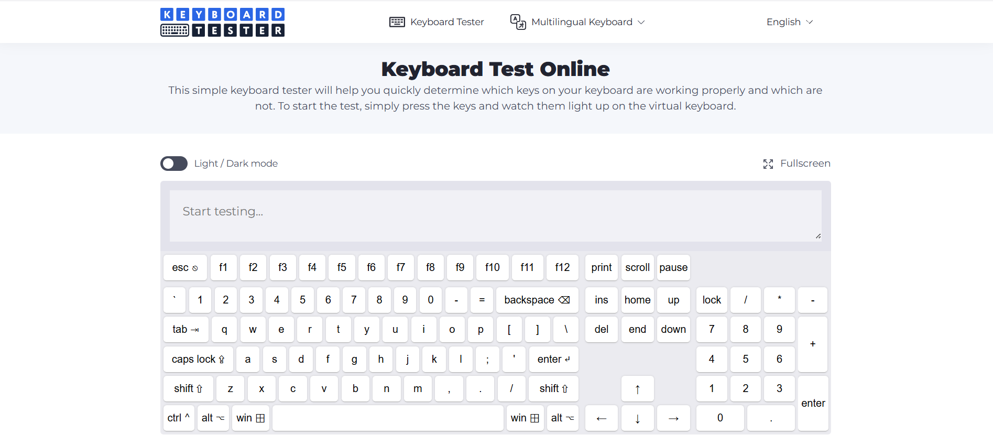Viewport: 993px width, 445px height.
Task: Click the main slash key
Action: (x=511, y=388)
